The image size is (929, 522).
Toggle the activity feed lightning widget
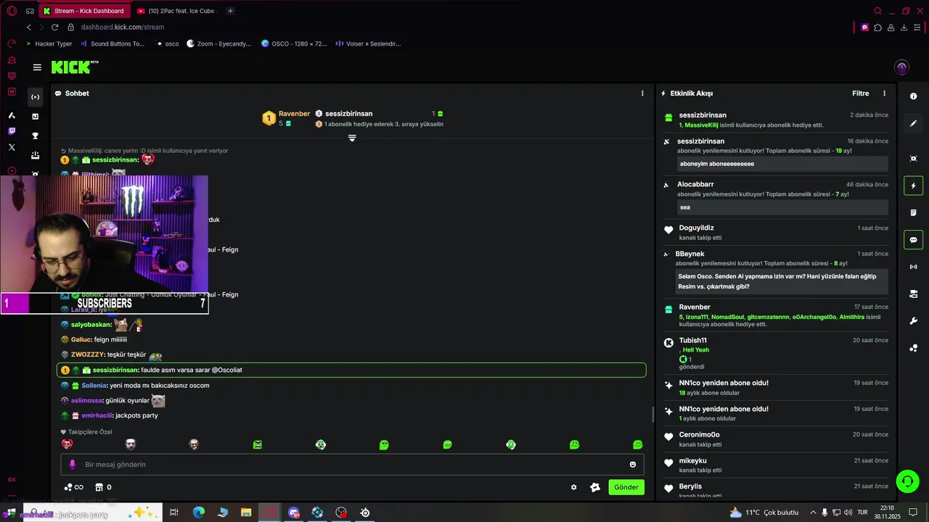click(914, 186)
